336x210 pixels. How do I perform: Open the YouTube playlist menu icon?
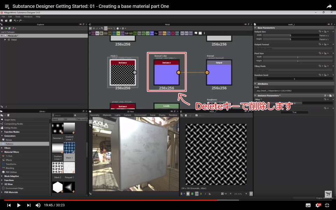pyautogui.click(x=7, y=6)
